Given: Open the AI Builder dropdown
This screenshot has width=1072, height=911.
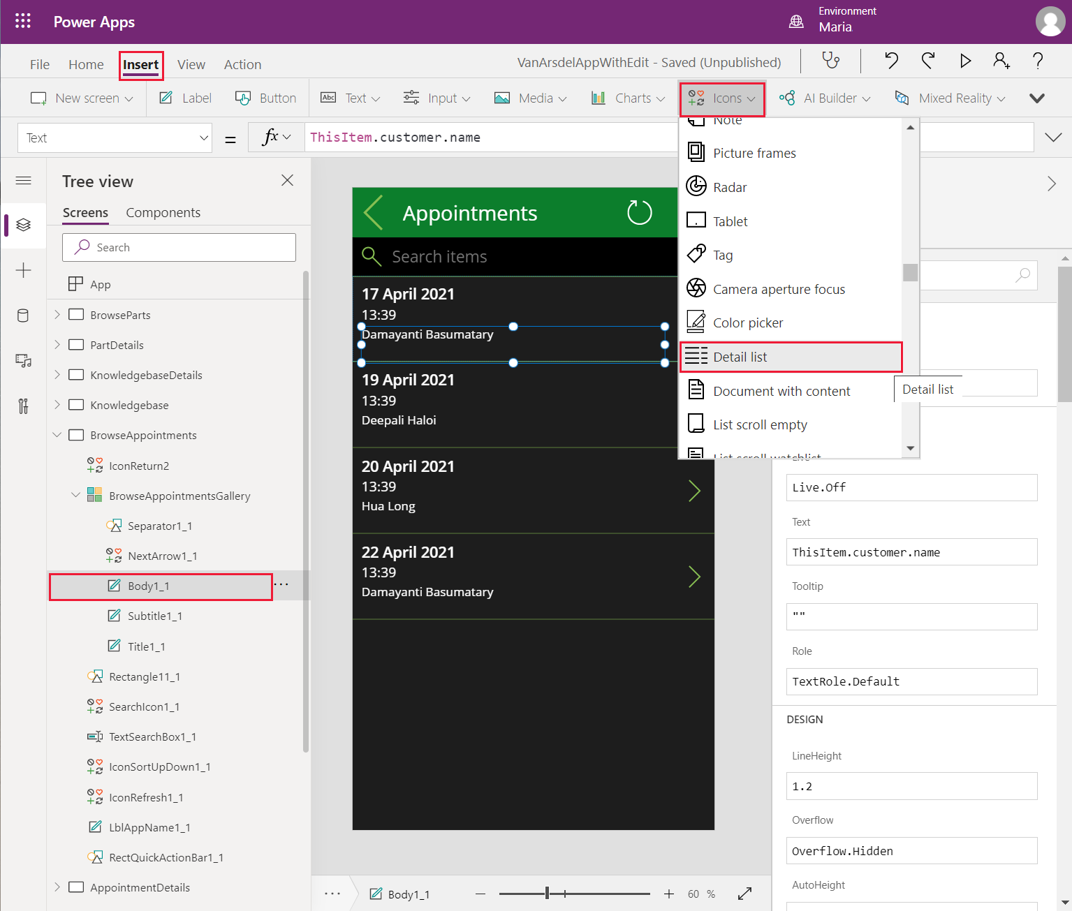Looking at the screenshot, I should click(x=825, y=98).
